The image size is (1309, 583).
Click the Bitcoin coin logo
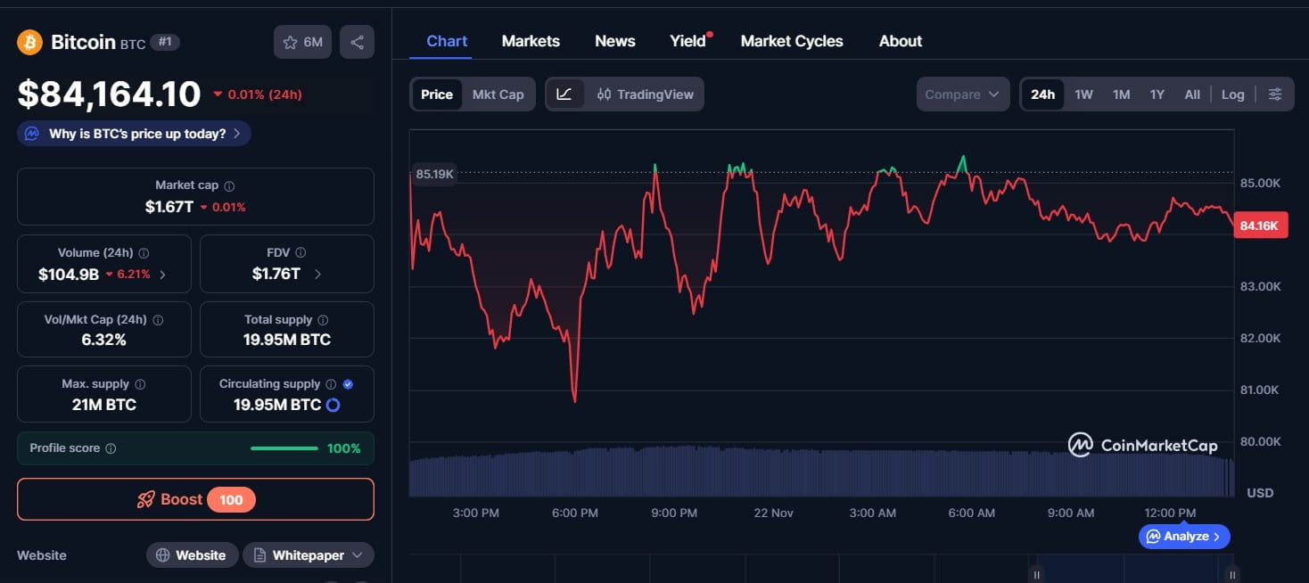(29, 41)
